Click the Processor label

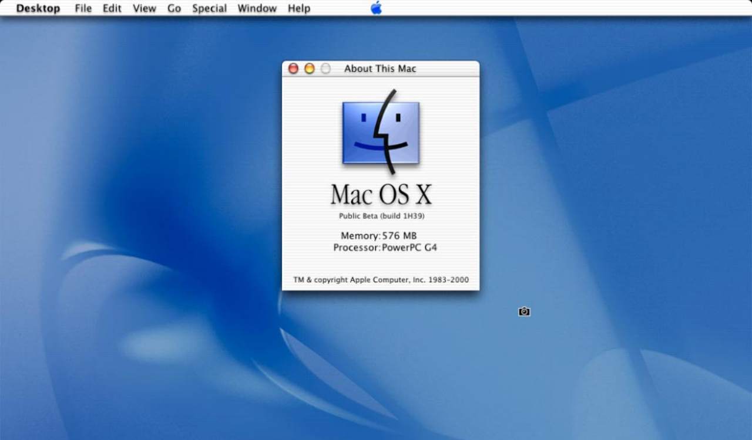pyautogui.click(x=357, y=248)
